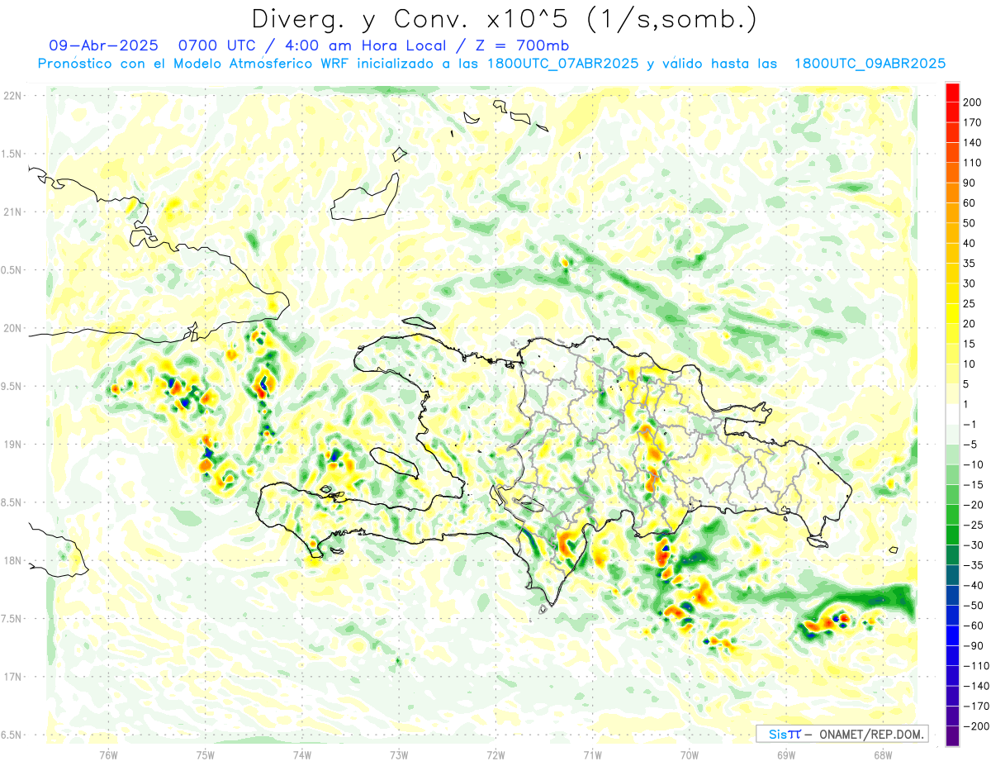The image size is (991, 766).
Task: Click the '40' colorbar value
Action: 970,243
